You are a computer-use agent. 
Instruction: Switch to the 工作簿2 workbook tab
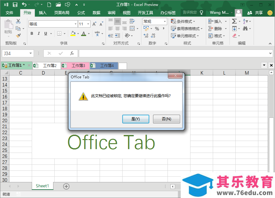[47, 65]
